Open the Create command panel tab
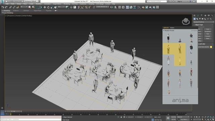215x121 pixels. point(194,15)
